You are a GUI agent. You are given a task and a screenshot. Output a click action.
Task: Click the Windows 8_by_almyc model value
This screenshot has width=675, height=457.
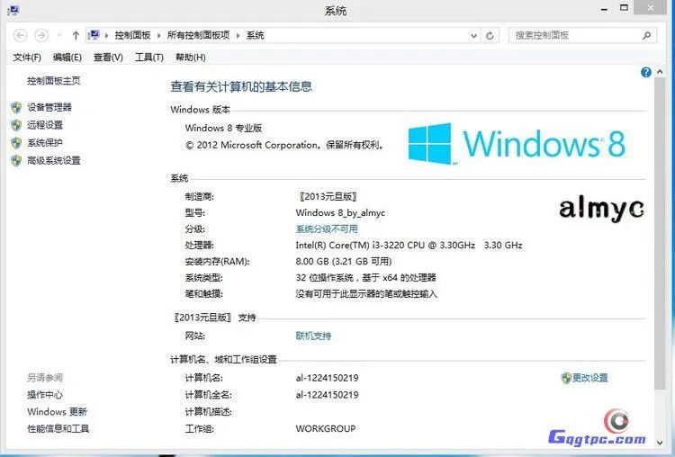click(x=340, y=212)
